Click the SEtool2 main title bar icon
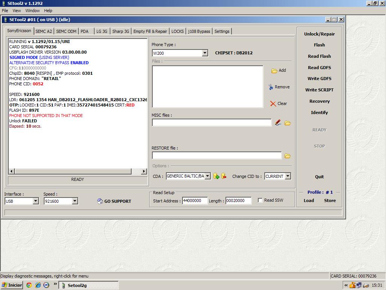Screen dimensions: 386x290 (4, 3)
